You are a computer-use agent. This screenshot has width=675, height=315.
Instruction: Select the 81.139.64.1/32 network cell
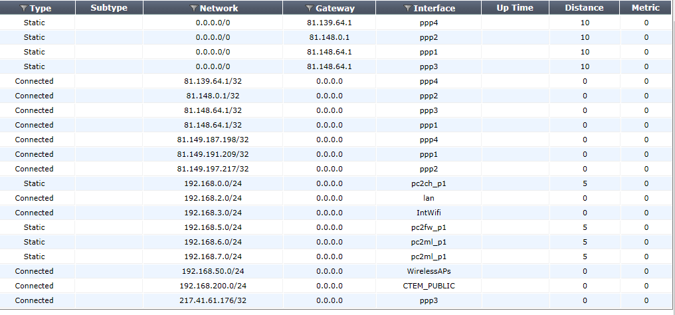tap(213, 81)
